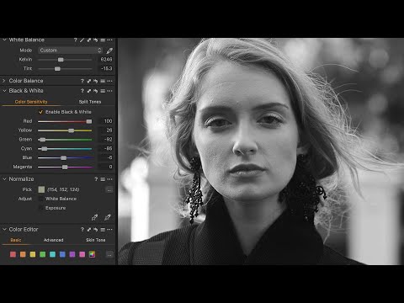Image resolution: width=404 pixels, height=303 pixels.
Task: Open White Balance more options ellipsis
Action: coord(109,40)
